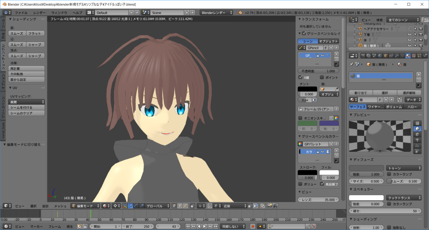Collapse the シェーディング tool panel
Image resolution: width=429 pixels, height=230 pixels.
(x=10, y=19)
